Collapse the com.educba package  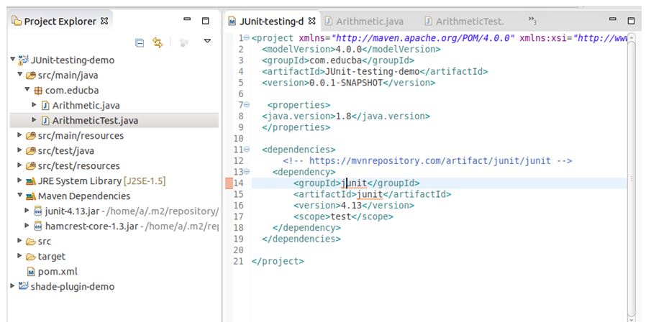[27, 89]
